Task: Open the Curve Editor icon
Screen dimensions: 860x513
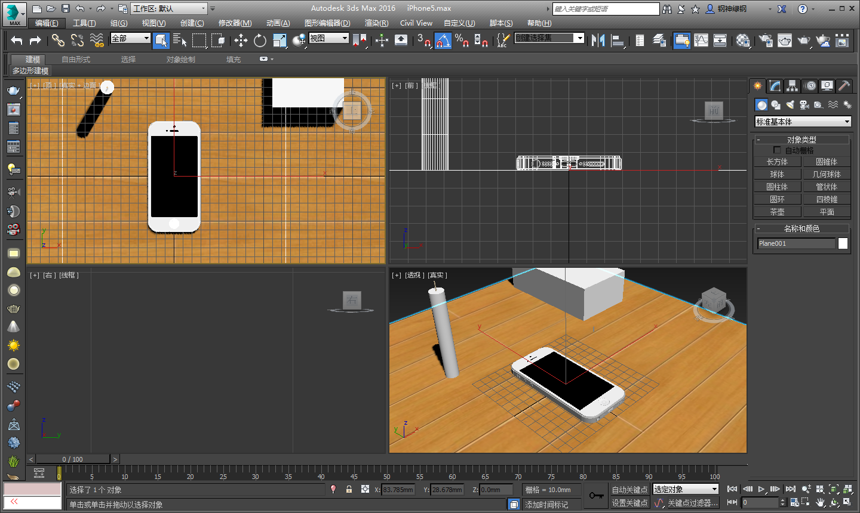Action: click(701, 40)
